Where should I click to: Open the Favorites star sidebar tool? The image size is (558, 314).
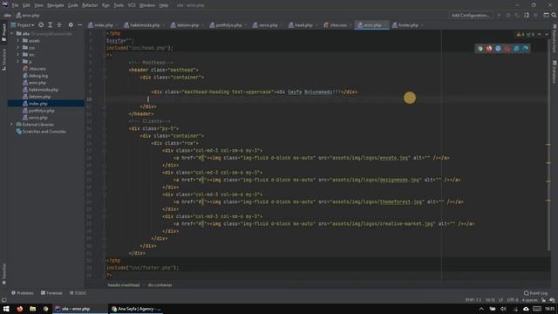pos(3,274)
